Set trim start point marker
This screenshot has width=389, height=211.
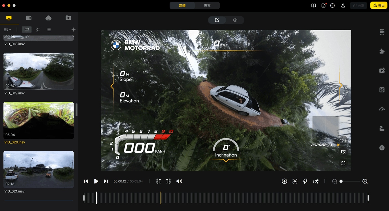[158, 181]
